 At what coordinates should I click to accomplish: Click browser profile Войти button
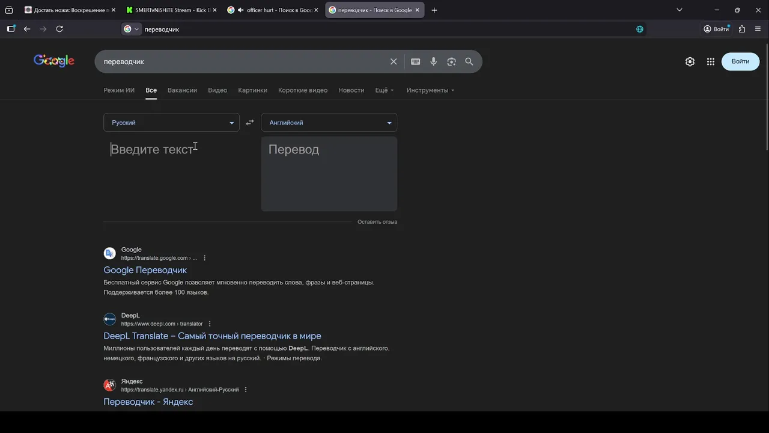[716, 29]
